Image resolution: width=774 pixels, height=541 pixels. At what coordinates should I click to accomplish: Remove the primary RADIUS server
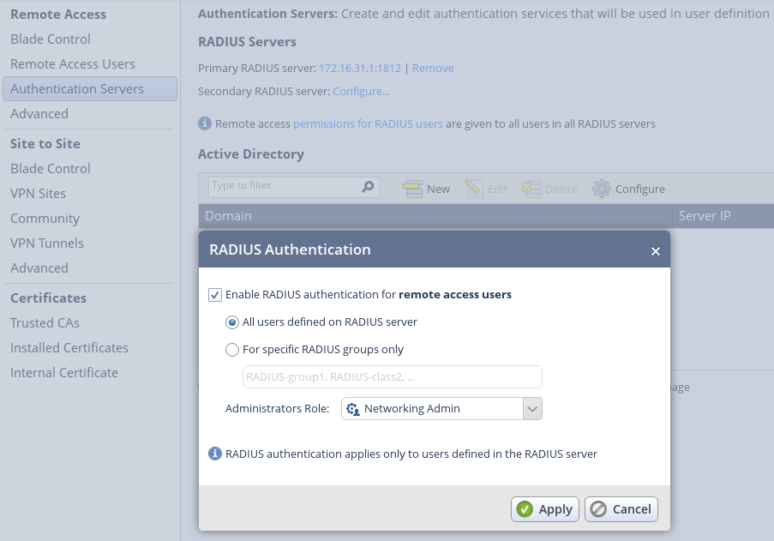pyautogui.click(x=433, y=68)
